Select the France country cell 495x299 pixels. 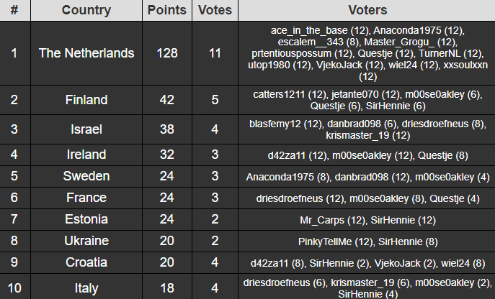click(x=86, y=198)
